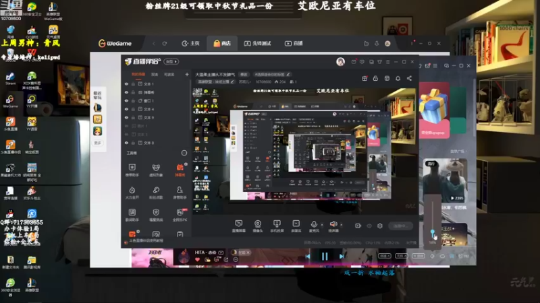The image size is (540, 303).
Task: Toggle preview eye icon near settings
Action: point(369,226)
